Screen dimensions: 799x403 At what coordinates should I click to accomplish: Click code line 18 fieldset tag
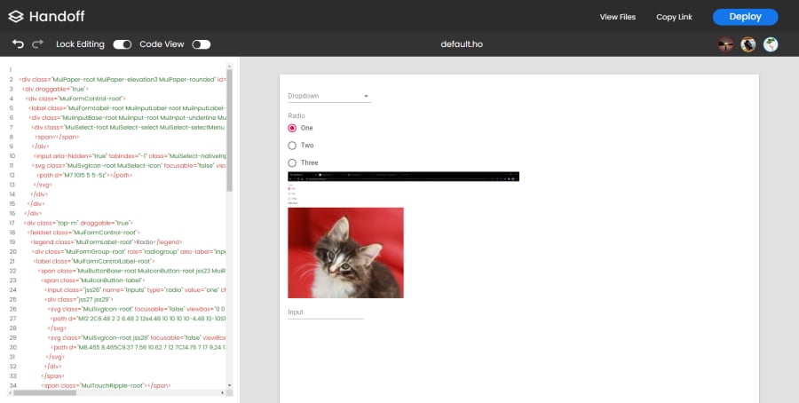(x=83, y=233)
